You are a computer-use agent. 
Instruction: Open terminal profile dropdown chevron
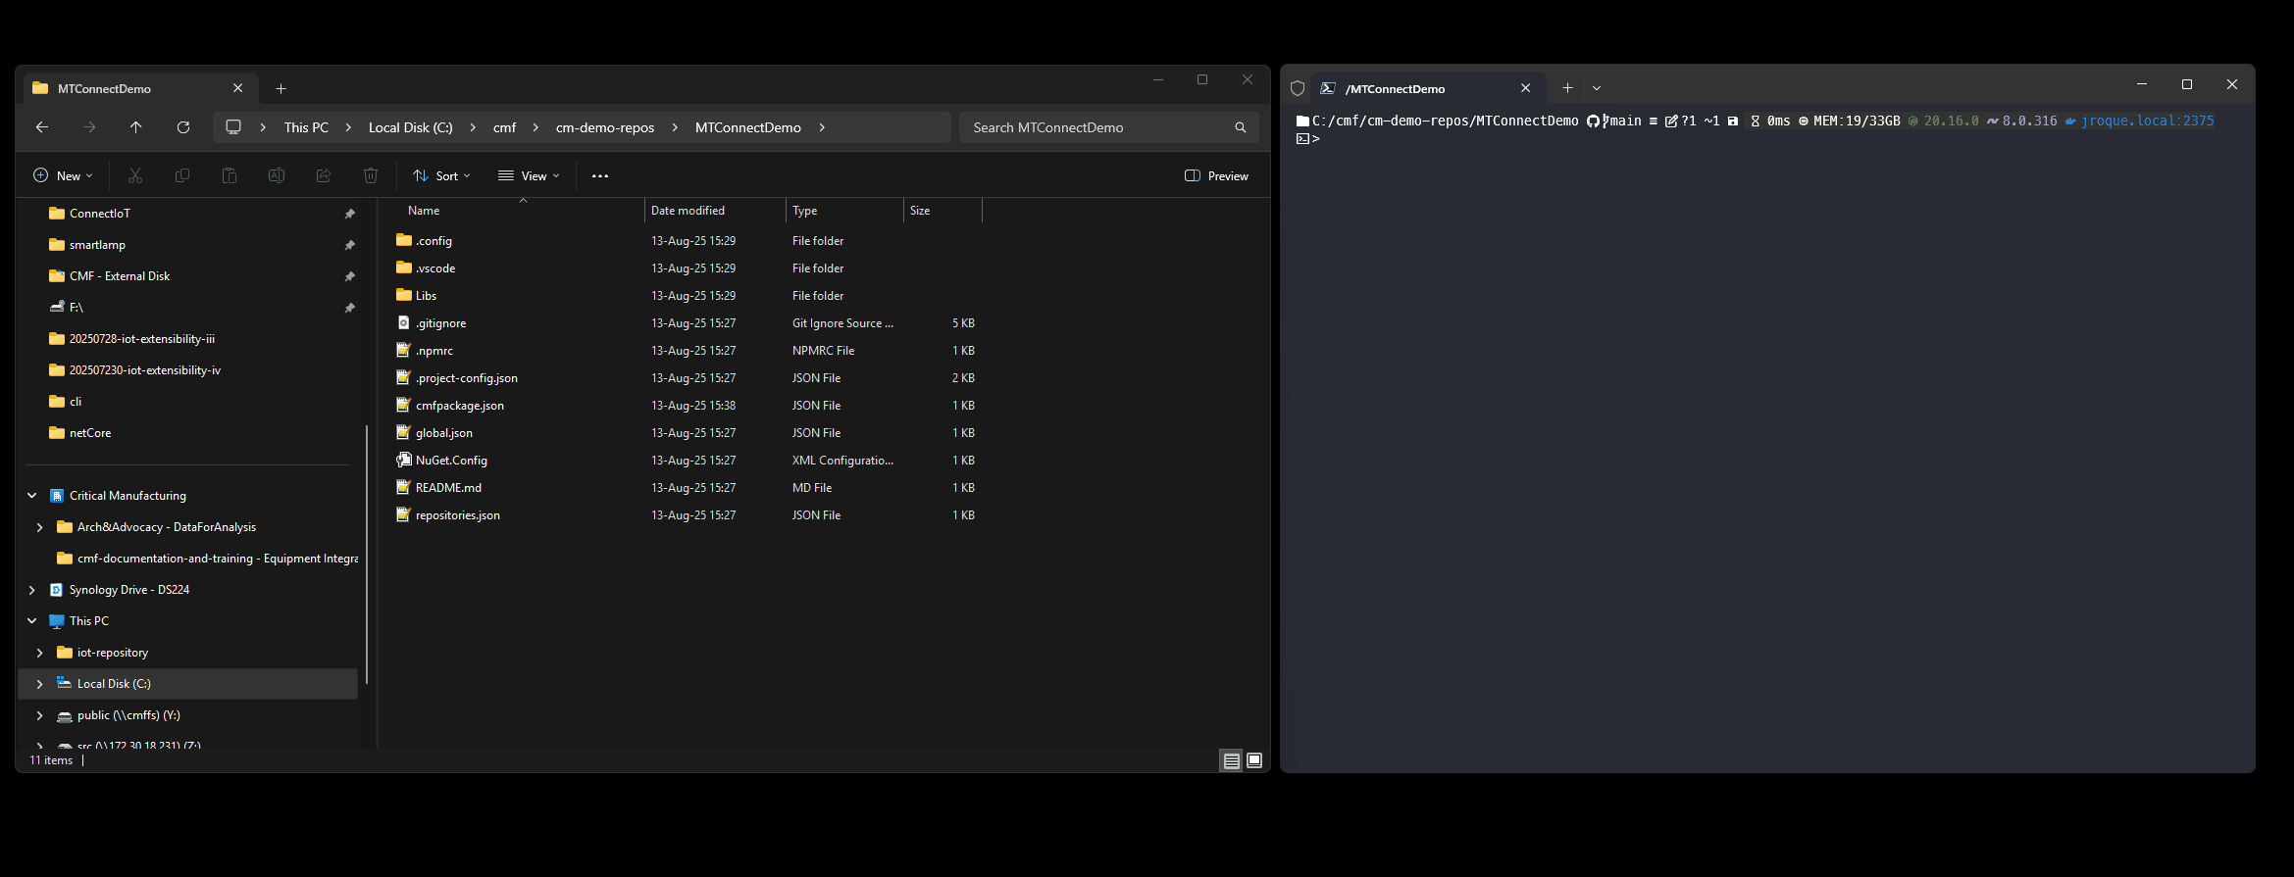[1597, 88]
